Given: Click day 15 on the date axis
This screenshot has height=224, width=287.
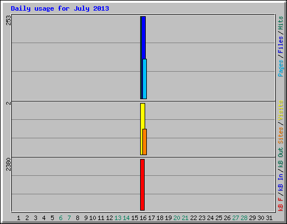Looking at the screenshot, I should (x=135, y=218).
